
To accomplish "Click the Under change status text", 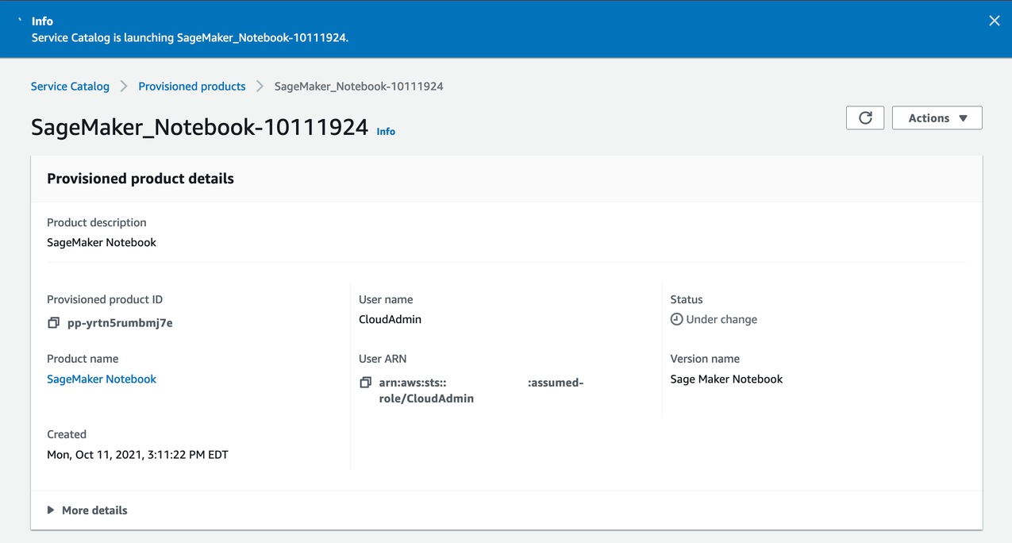I will (721, 319).
